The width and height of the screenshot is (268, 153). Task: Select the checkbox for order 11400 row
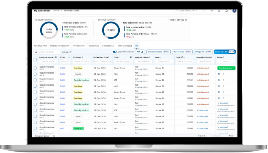35,68
